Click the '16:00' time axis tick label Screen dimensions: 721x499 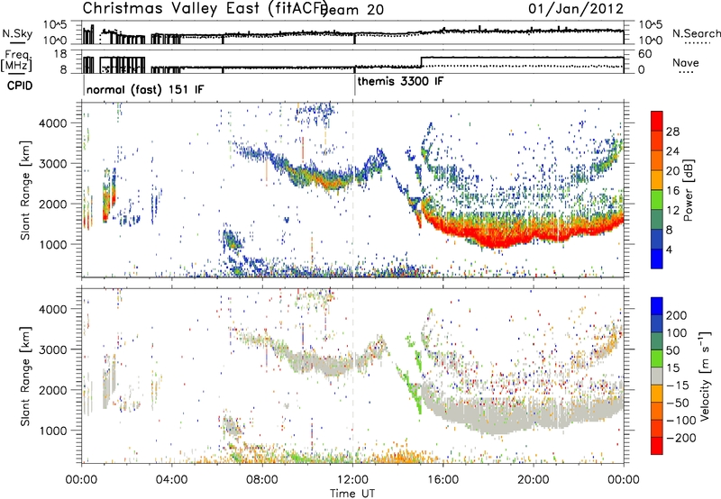tap(443, 480)
